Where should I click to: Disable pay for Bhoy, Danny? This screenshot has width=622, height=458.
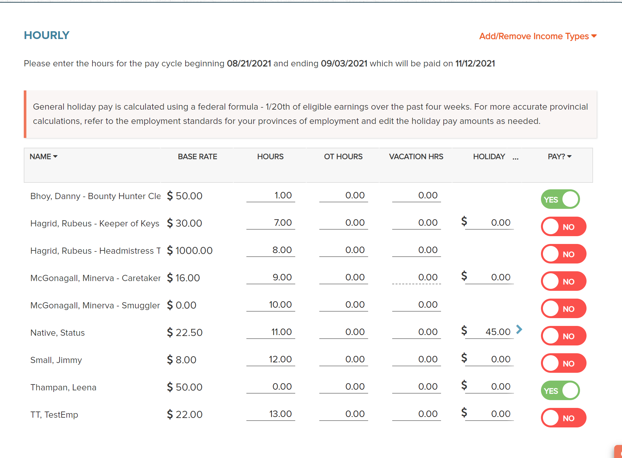(x=560, y=199)
